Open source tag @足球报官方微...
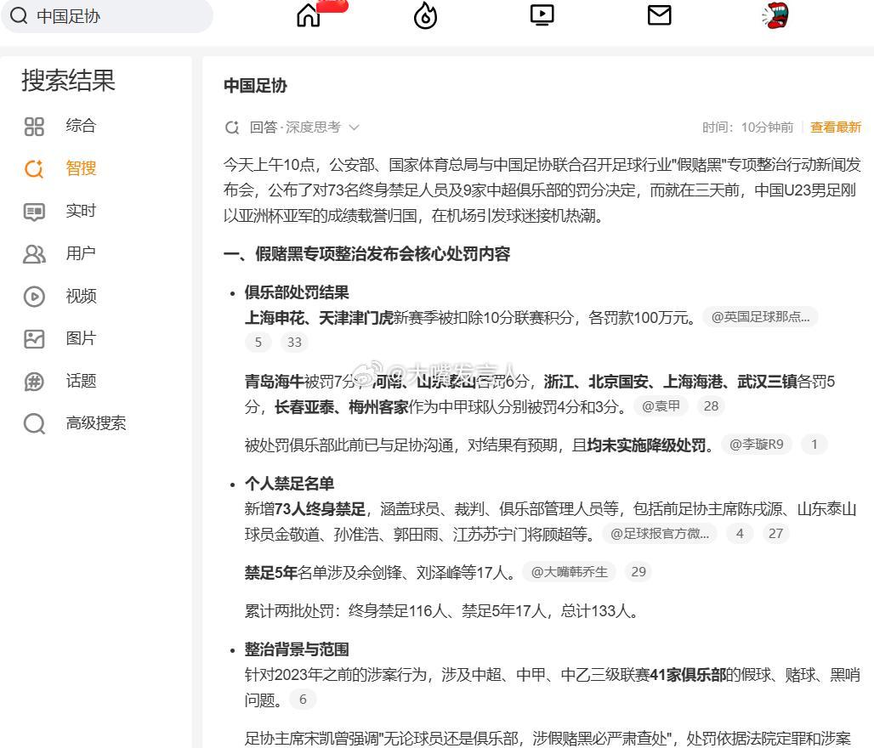 660,534
